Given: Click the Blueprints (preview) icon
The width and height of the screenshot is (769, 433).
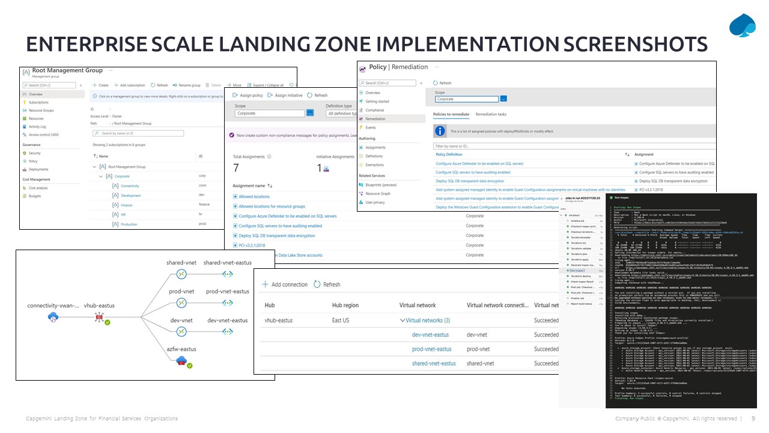Looking at the screenshot, I should 362,185.
